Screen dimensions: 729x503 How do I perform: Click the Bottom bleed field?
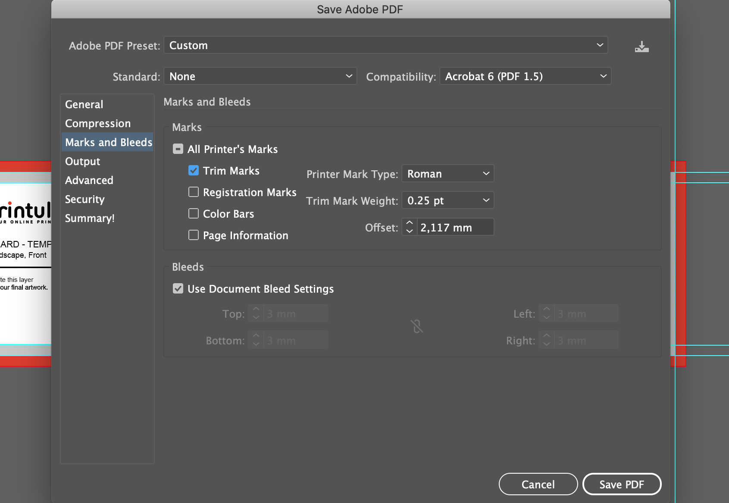[x=296, y=340]
